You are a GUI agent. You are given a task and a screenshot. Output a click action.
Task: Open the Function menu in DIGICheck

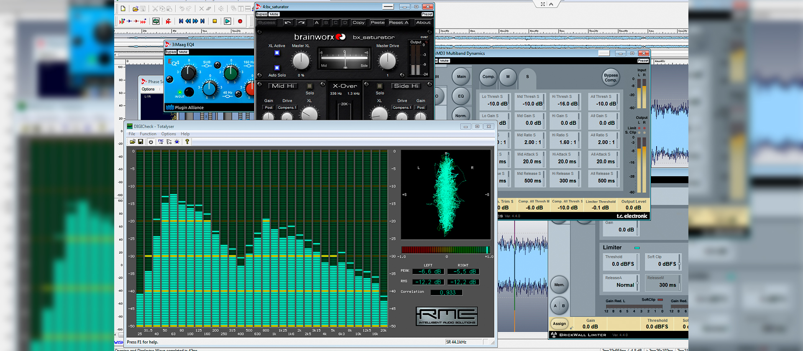[148, 134]
